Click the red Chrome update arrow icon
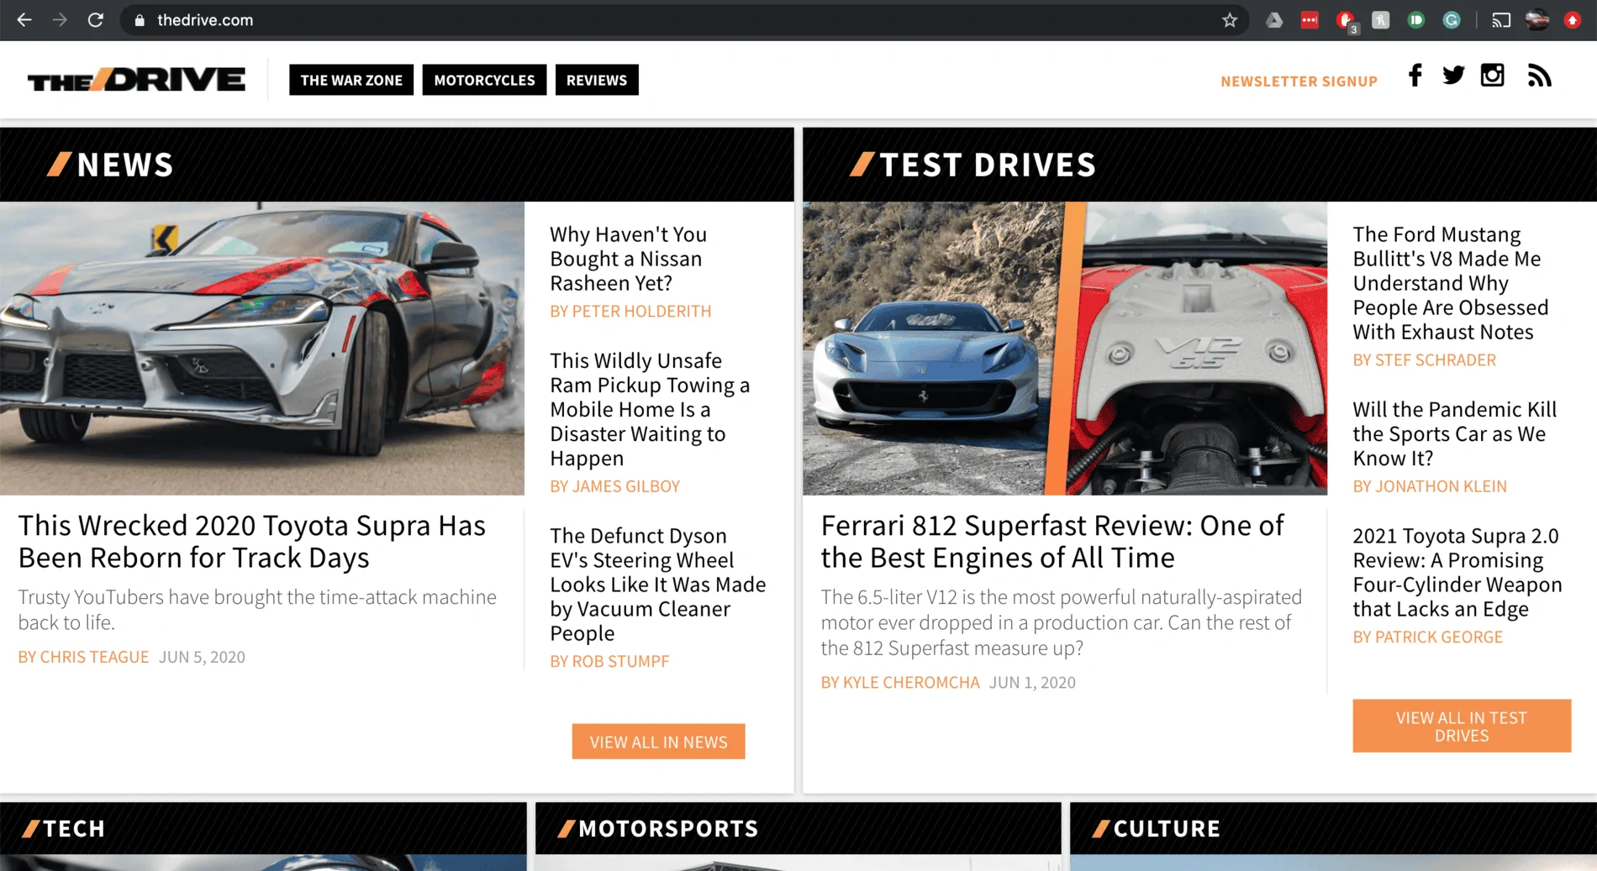The image size is (1597, 871). pyautogui.click(x=1573, y=20)
